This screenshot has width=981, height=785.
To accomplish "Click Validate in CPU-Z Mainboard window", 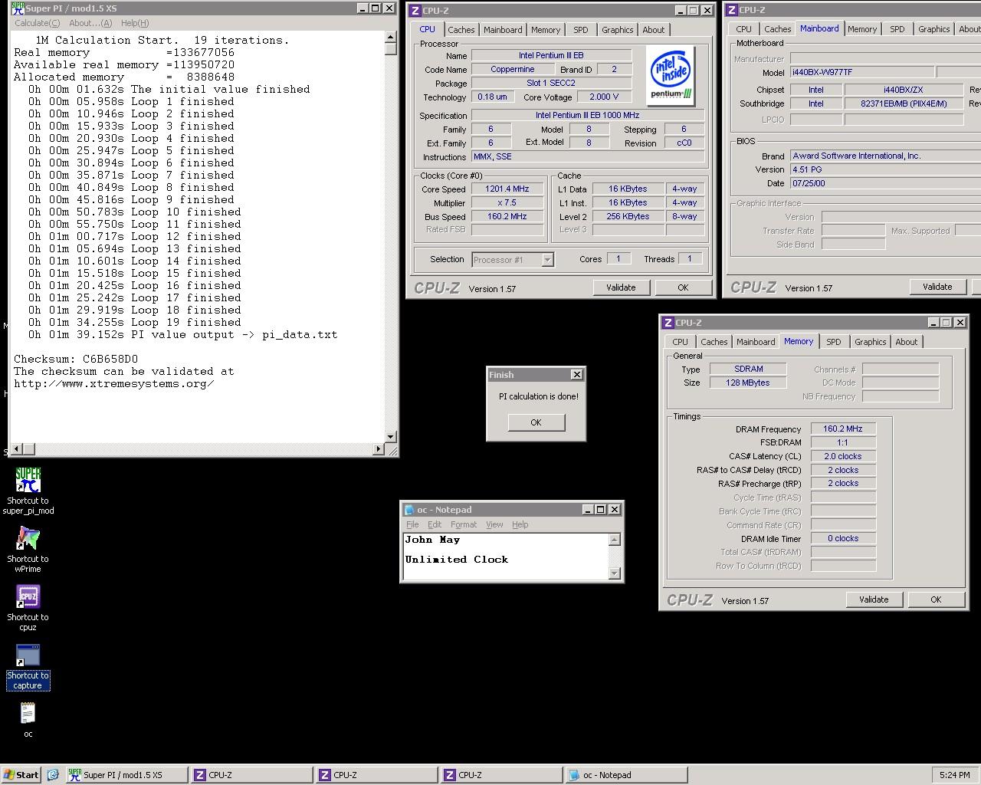I will (x=937, y=287).
